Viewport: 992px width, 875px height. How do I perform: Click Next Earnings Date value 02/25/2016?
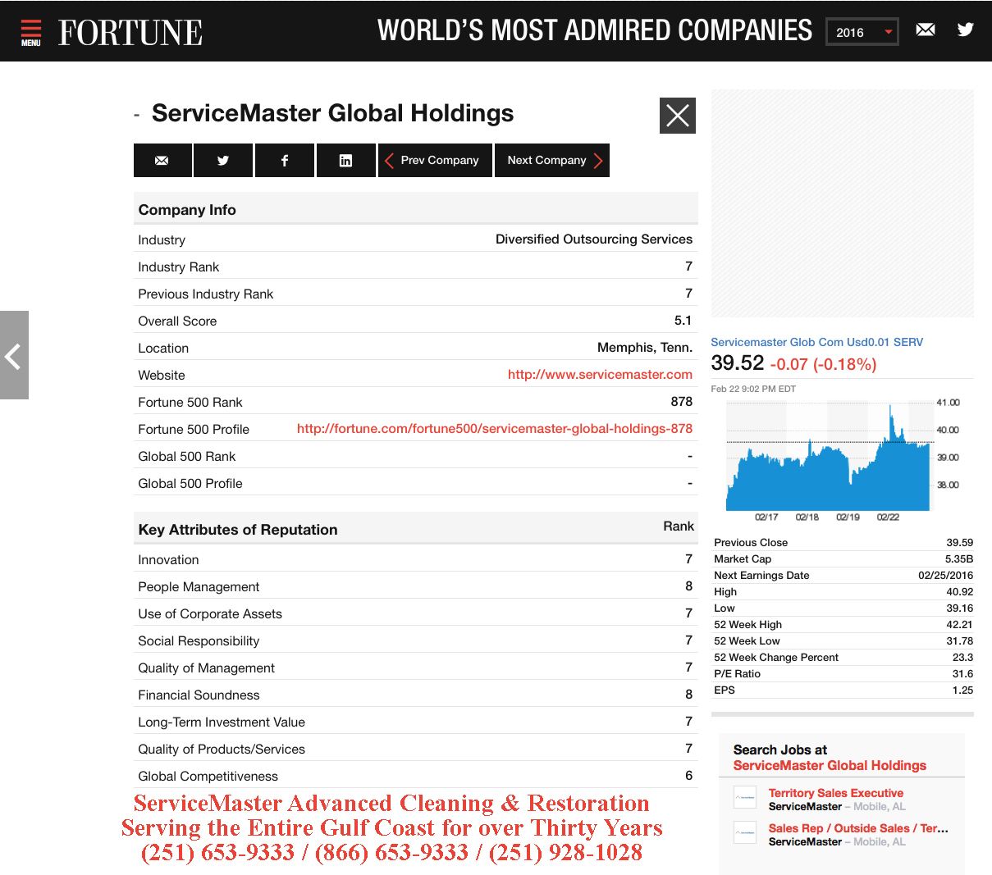(x=946, y=575)
